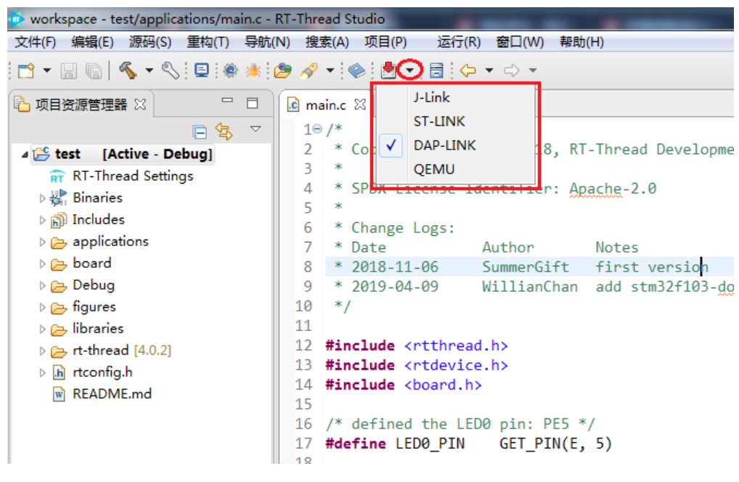Go back with the yellow left arrow
This screenshot has width=739, height=482.
click(x=468, y=70)
